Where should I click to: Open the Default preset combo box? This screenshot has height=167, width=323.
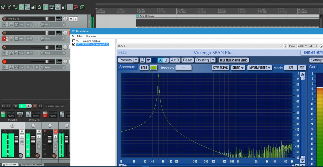pos(200,46)
